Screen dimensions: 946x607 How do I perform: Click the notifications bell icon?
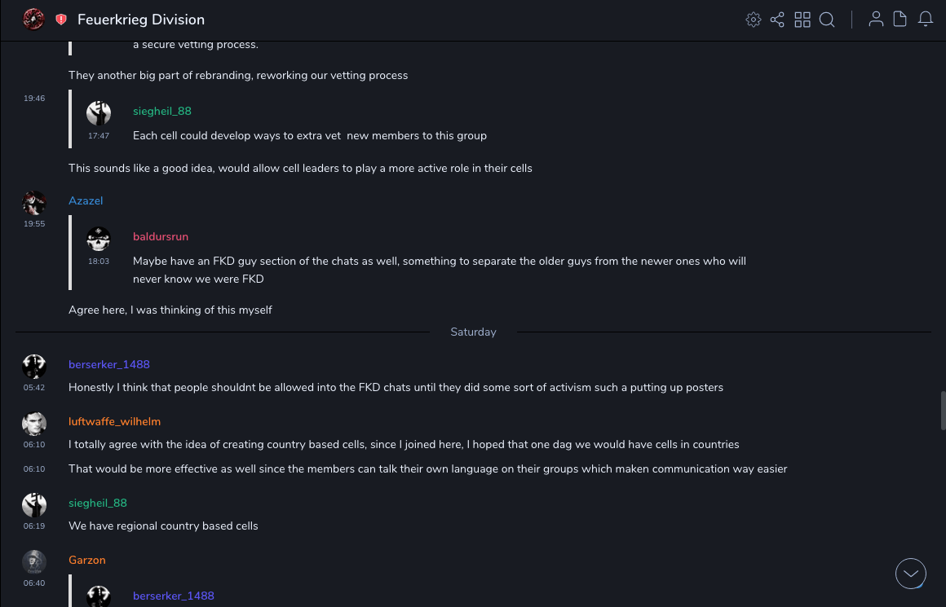point(926,19)
